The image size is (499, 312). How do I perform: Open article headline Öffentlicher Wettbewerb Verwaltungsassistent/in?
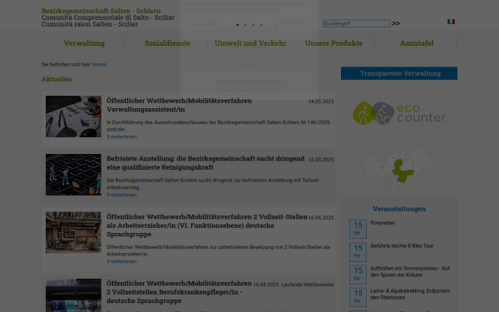[179, 105]
